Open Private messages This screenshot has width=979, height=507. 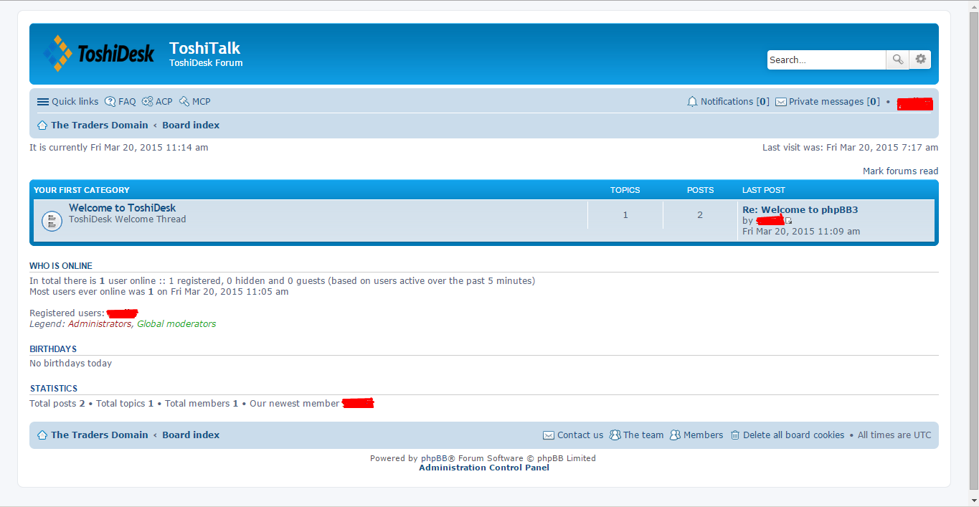click(x=828, y=102)
